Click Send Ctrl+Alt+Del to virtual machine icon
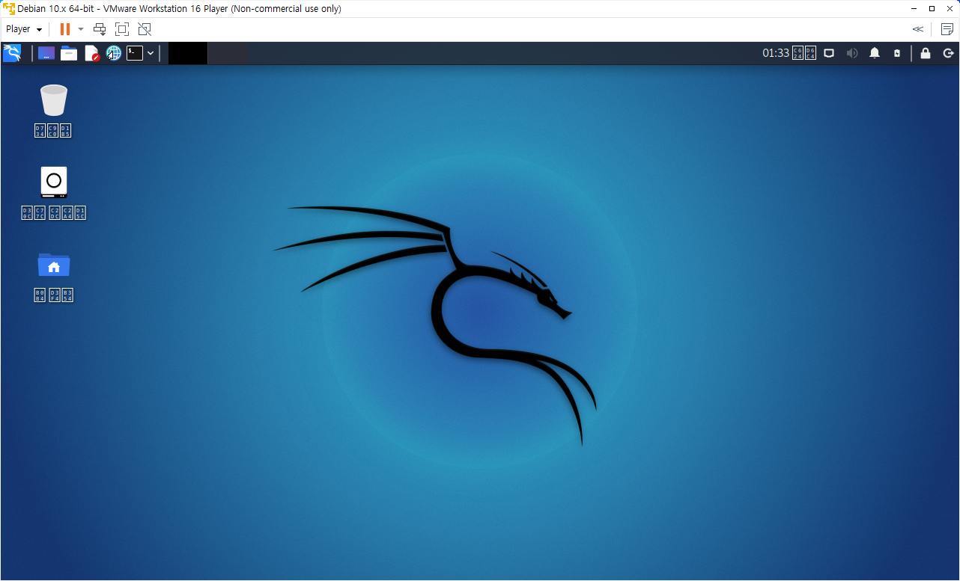 point(100,29)
